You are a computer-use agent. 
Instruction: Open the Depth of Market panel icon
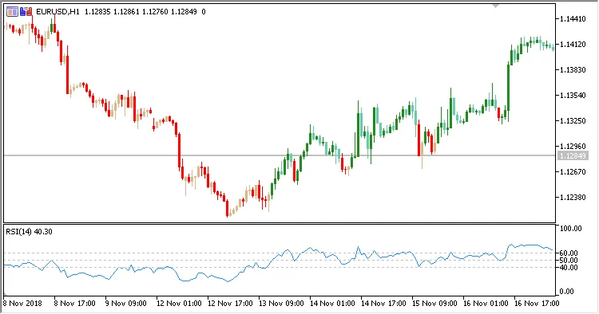12,12
